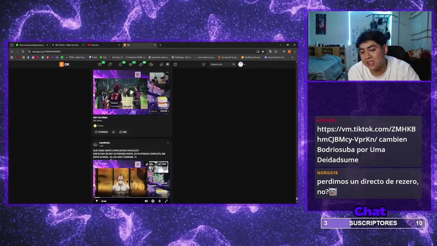The image size is (437, 246).
Task: Click the Comment button under KNY S3 FINAL
Action: point(101,132)
